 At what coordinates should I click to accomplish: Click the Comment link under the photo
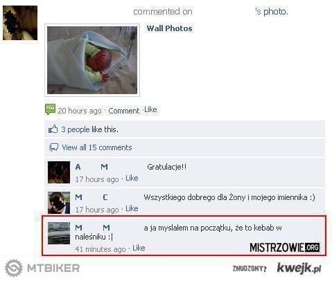(x=124, y=111)
